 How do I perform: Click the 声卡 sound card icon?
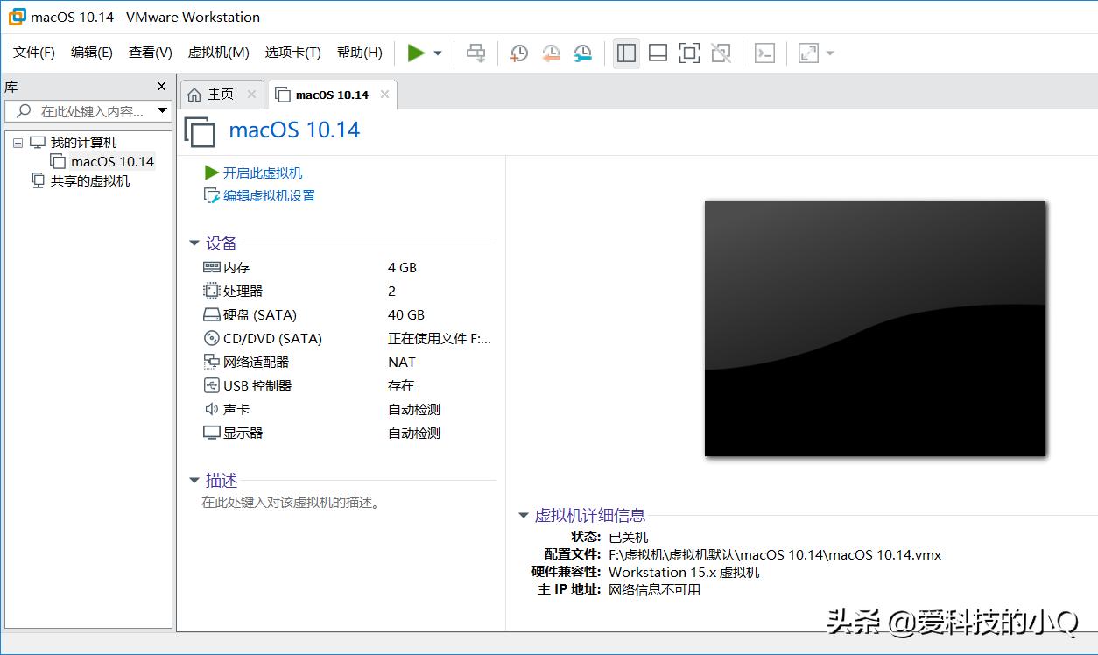pos(210,408)
